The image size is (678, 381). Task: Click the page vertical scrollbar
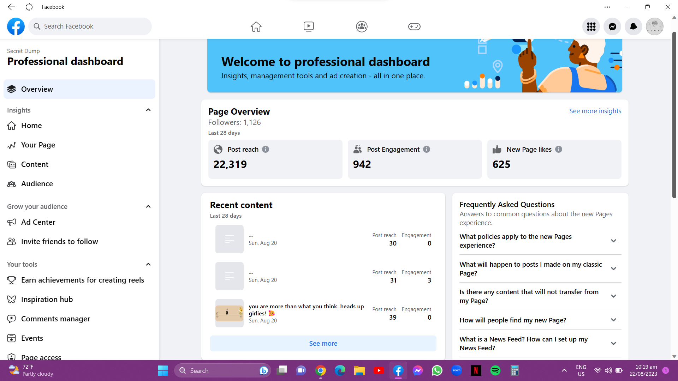674,115
